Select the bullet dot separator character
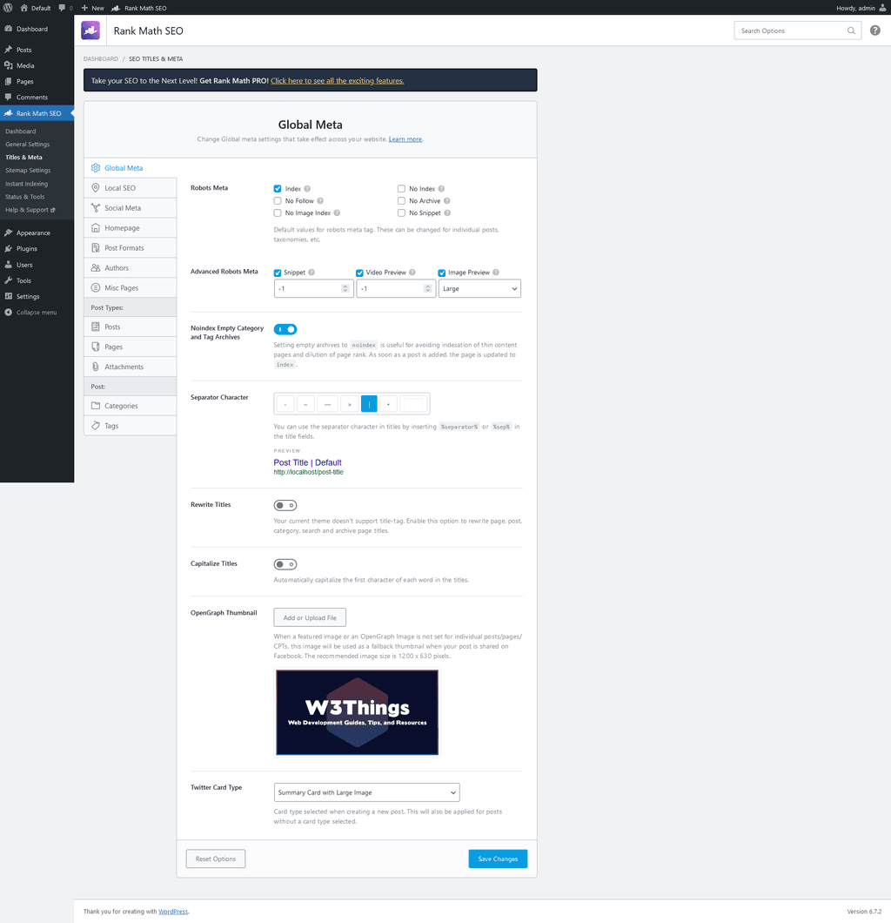Image resolution: width=891 pixels, height=923 pixels. [388, 404]
